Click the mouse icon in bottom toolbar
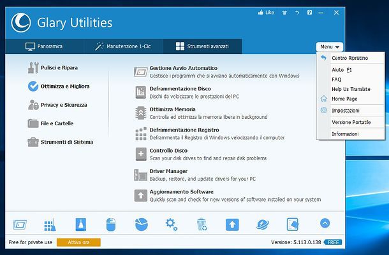 [111, 224]
